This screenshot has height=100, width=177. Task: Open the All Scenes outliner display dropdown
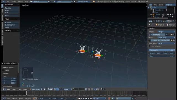tap(170, 5)
